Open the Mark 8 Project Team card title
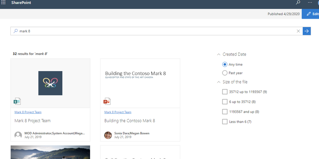The height and width of the screenshot is (159, 319). coord(33,121)
